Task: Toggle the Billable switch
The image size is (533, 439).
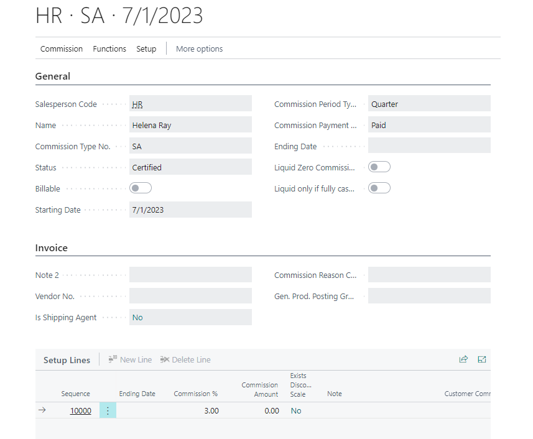Action: click(141, 188)
